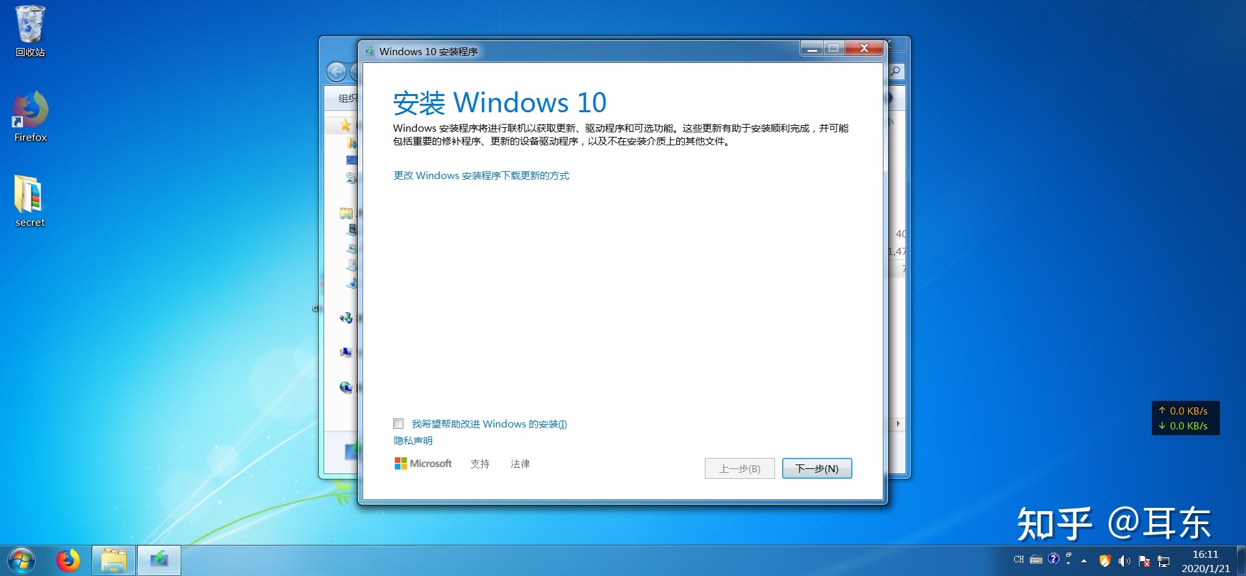
Task: Click the 上一步(B) back button
Action: click(x=739, y=468)
